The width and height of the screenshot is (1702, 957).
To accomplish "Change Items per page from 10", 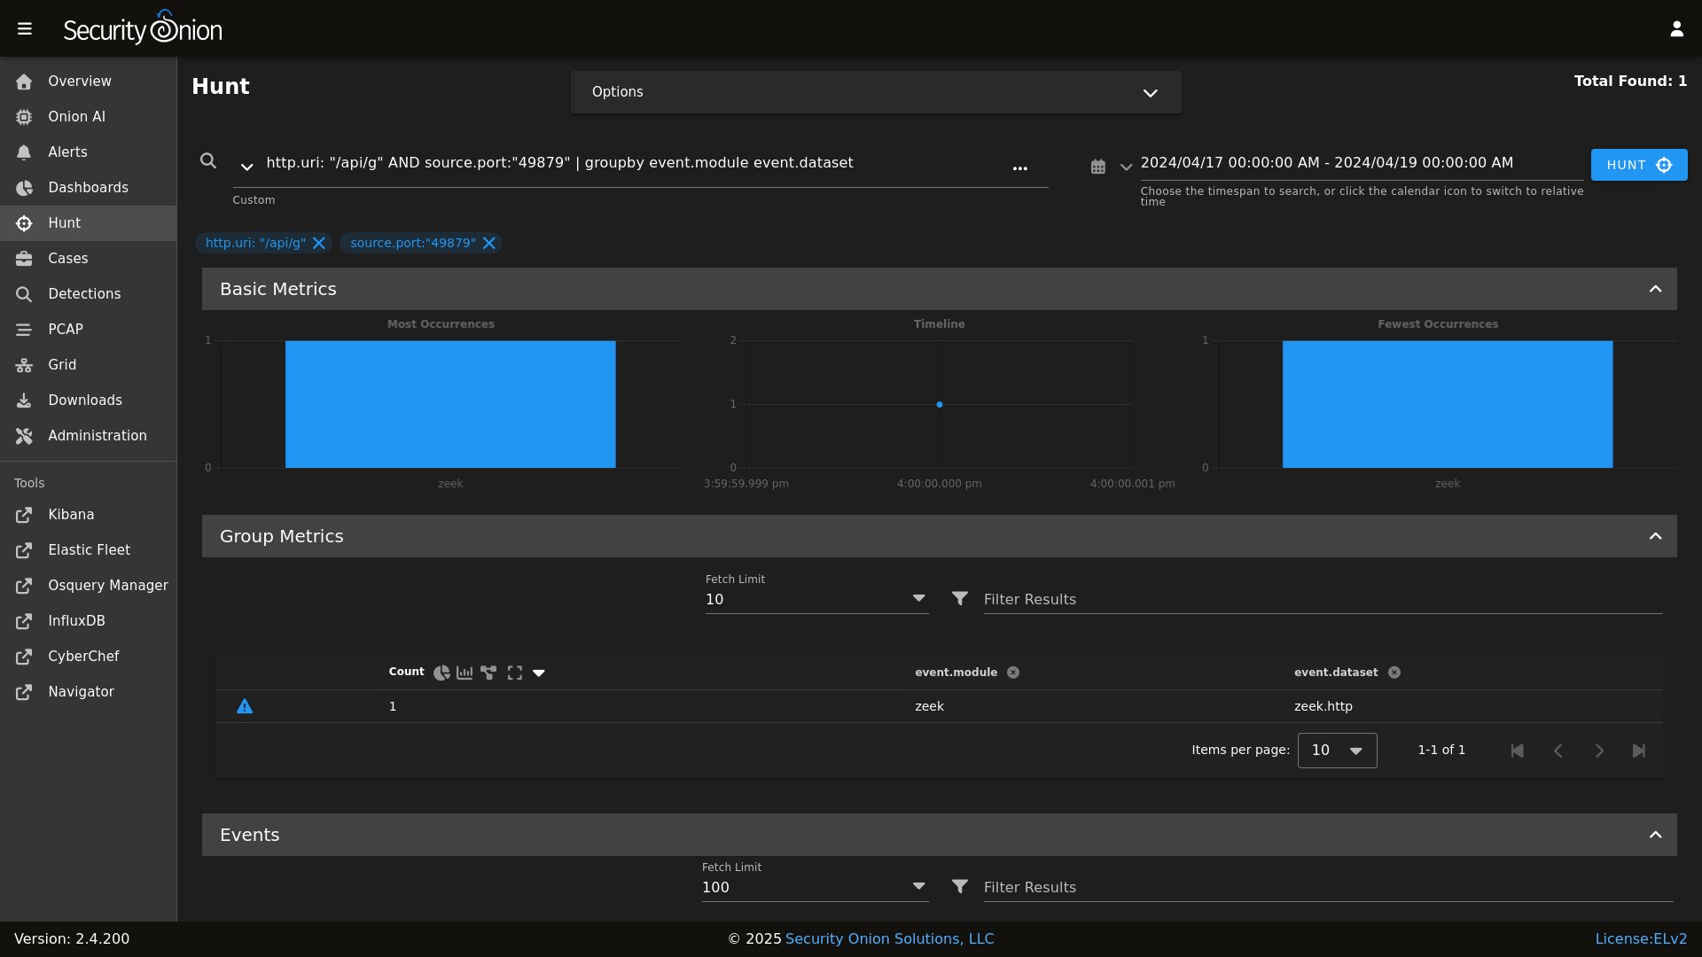I will coord(1336,750).
